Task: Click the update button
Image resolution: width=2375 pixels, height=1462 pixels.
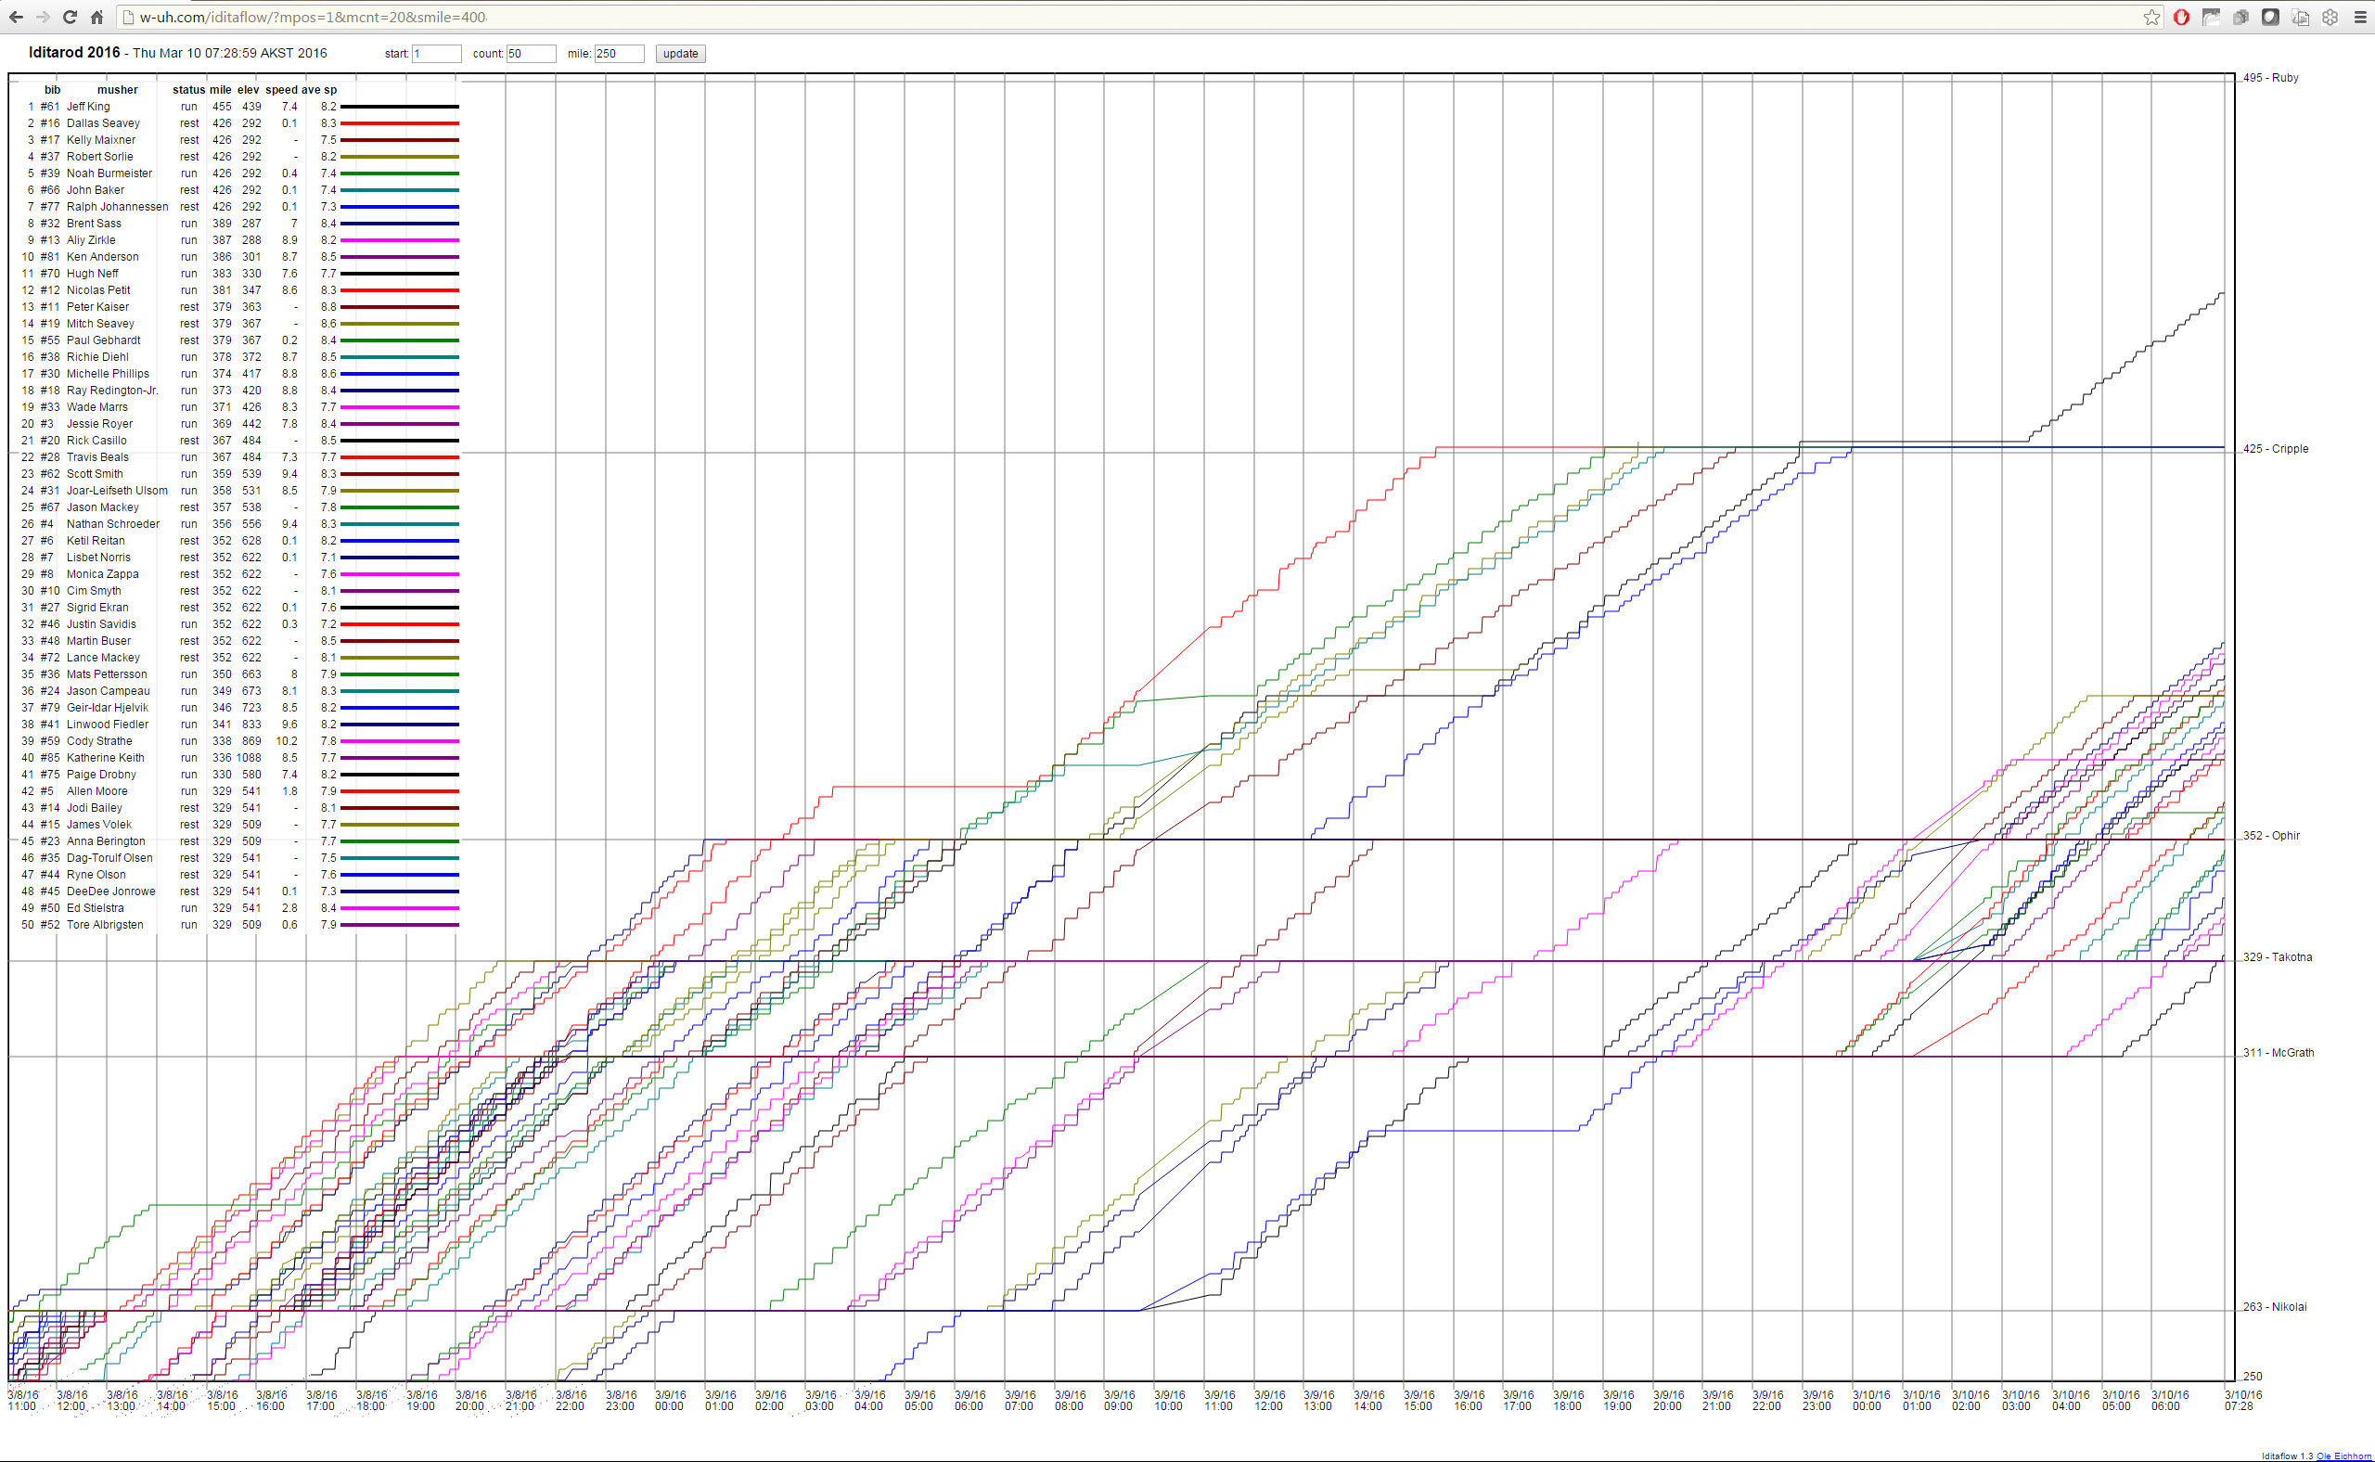Action: [681, 53]
